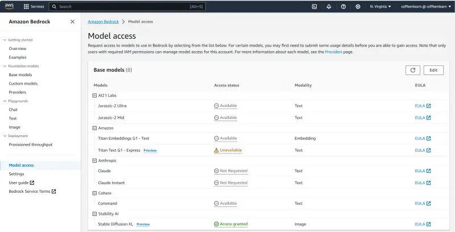Open the notifications bell icon
Viewport: 455px width, 232px height.
click(x=329, y=6)
